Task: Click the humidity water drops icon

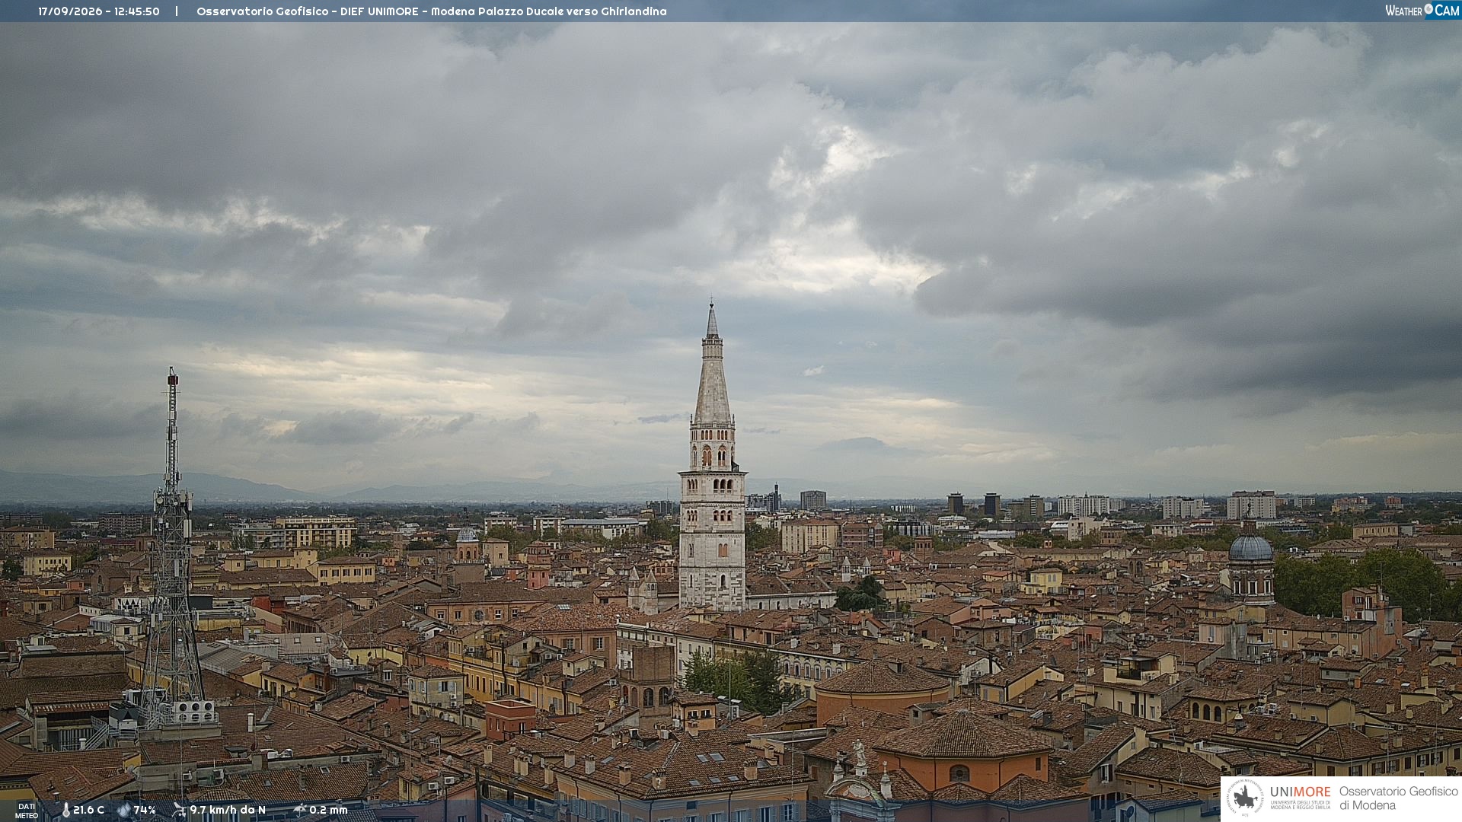Action: 124,810
